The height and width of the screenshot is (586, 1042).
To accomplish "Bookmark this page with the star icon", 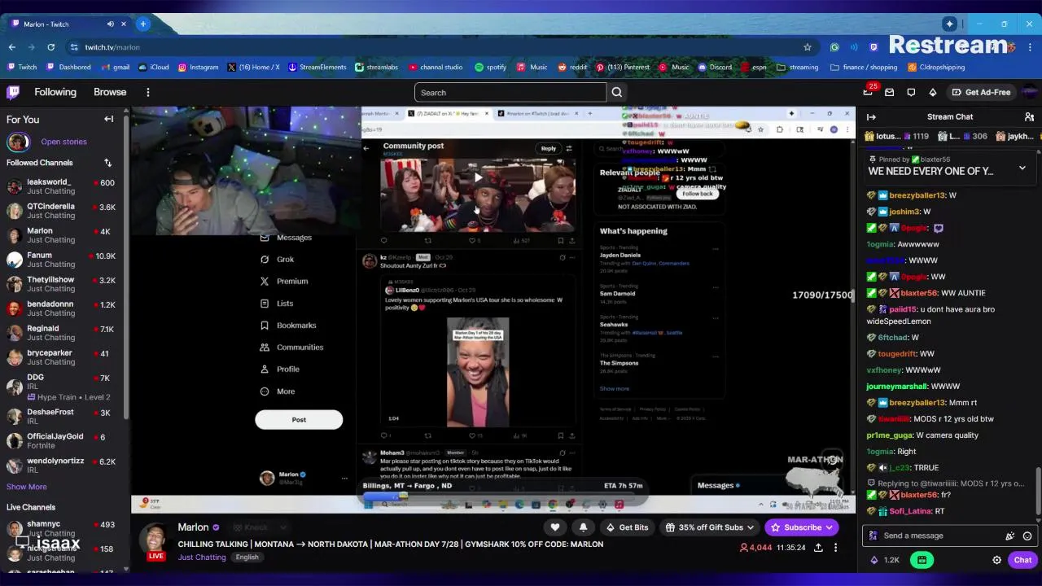I will [808, 47].
